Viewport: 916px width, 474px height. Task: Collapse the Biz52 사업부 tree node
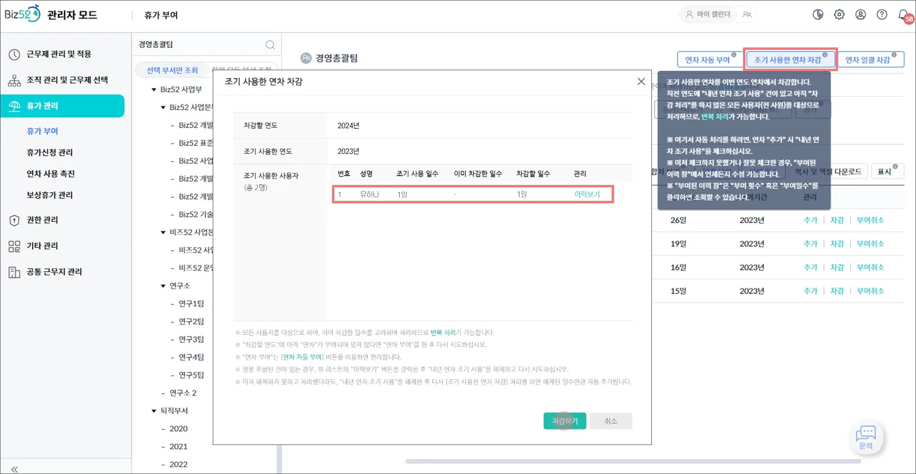(x=154, y=90)
